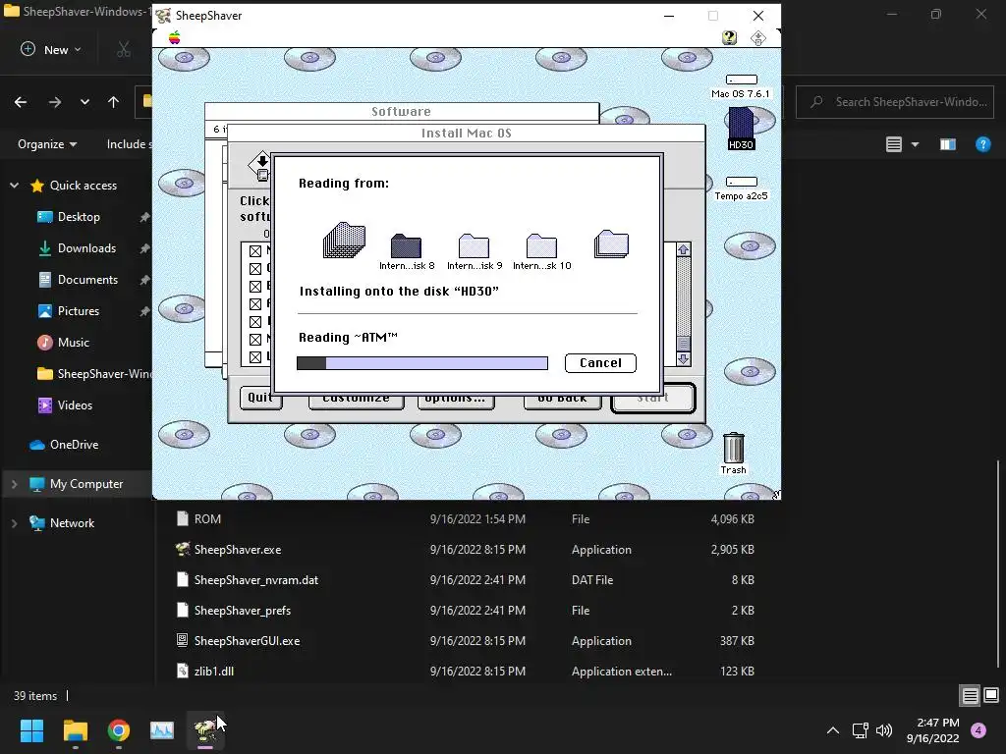Select the ROM file
1006x754 pixels.
(x=207, y=518)
